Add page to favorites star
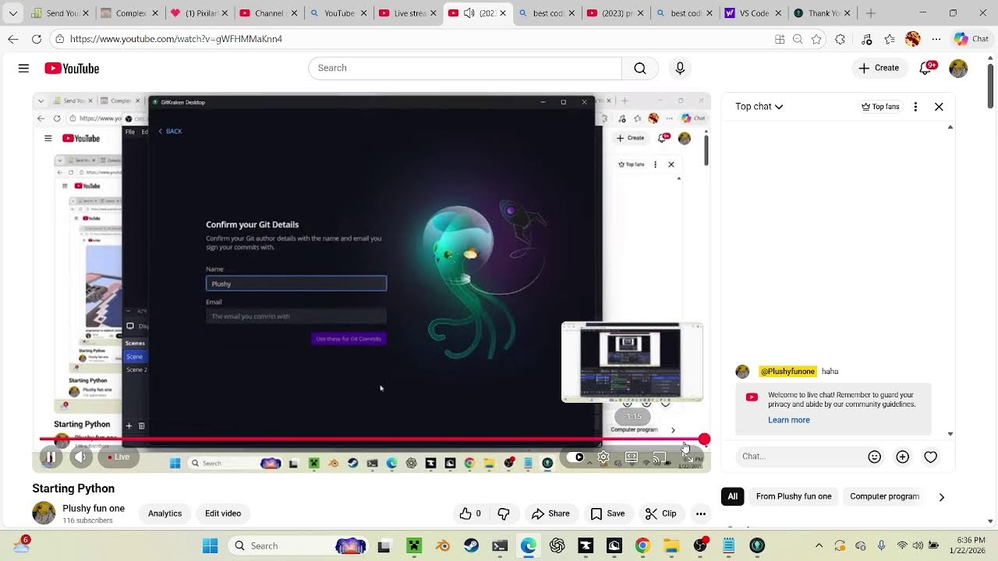The height and width of the screenshot is (561, 998). click(x=816, y=39)
